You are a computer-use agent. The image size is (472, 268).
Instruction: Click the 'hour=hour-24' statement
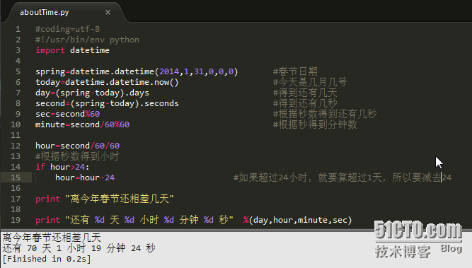pyautogui.click(x=85, y=177)
